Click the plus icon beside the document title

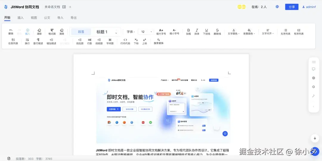[x=70, y=7]
